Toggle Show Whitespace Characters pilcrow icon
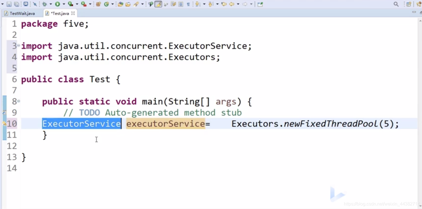 point(188,4)
